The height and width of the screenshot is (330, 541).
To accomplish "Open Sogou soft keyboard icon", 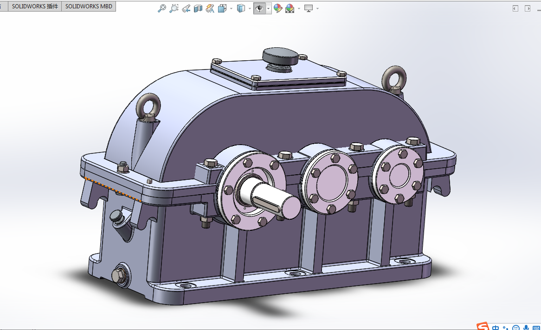I will [x=536, y=328].
